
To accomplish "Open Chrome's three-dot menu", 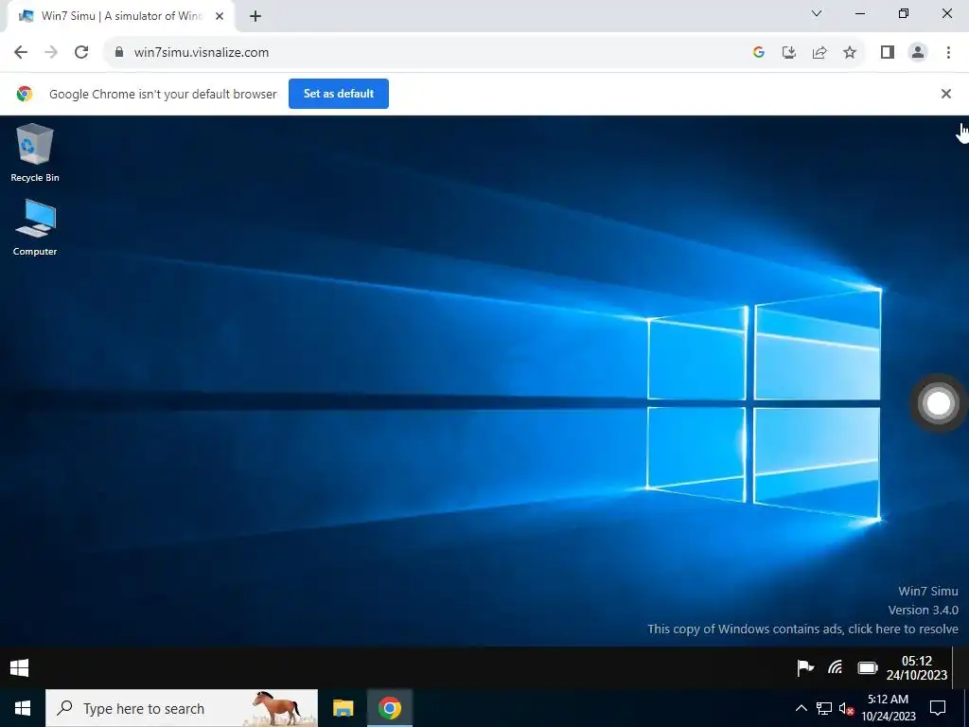I will coord(948,52).
